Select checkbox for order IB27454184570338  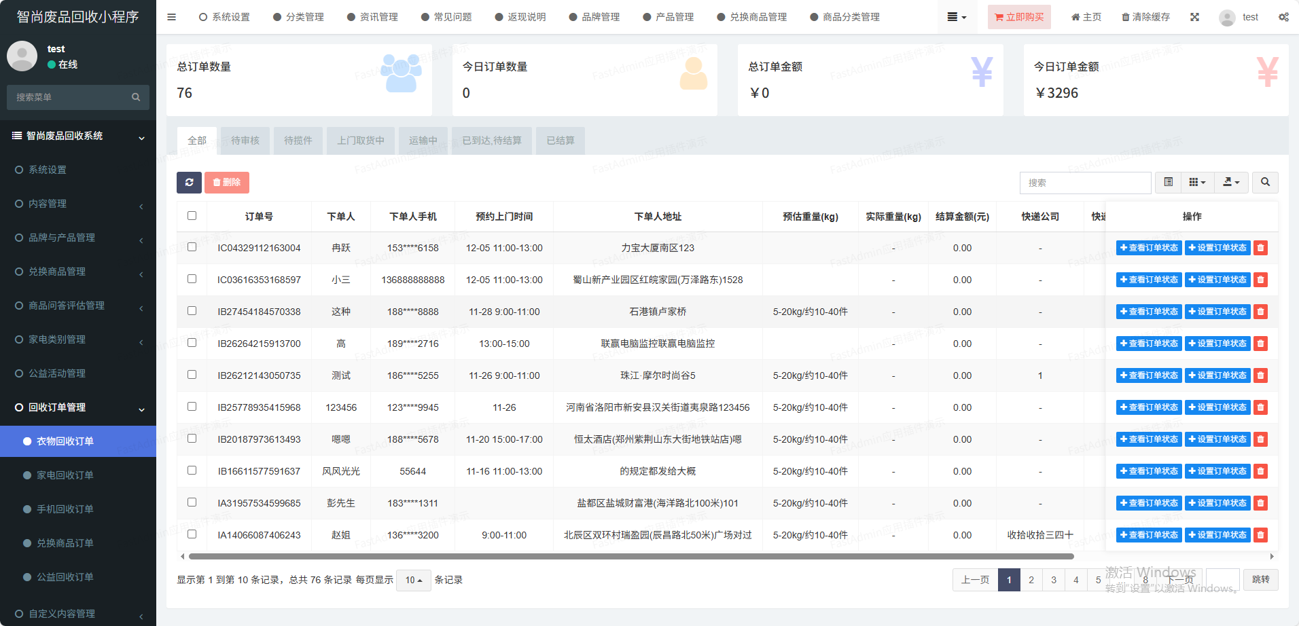pyautogui.click(x=192, y=311)
